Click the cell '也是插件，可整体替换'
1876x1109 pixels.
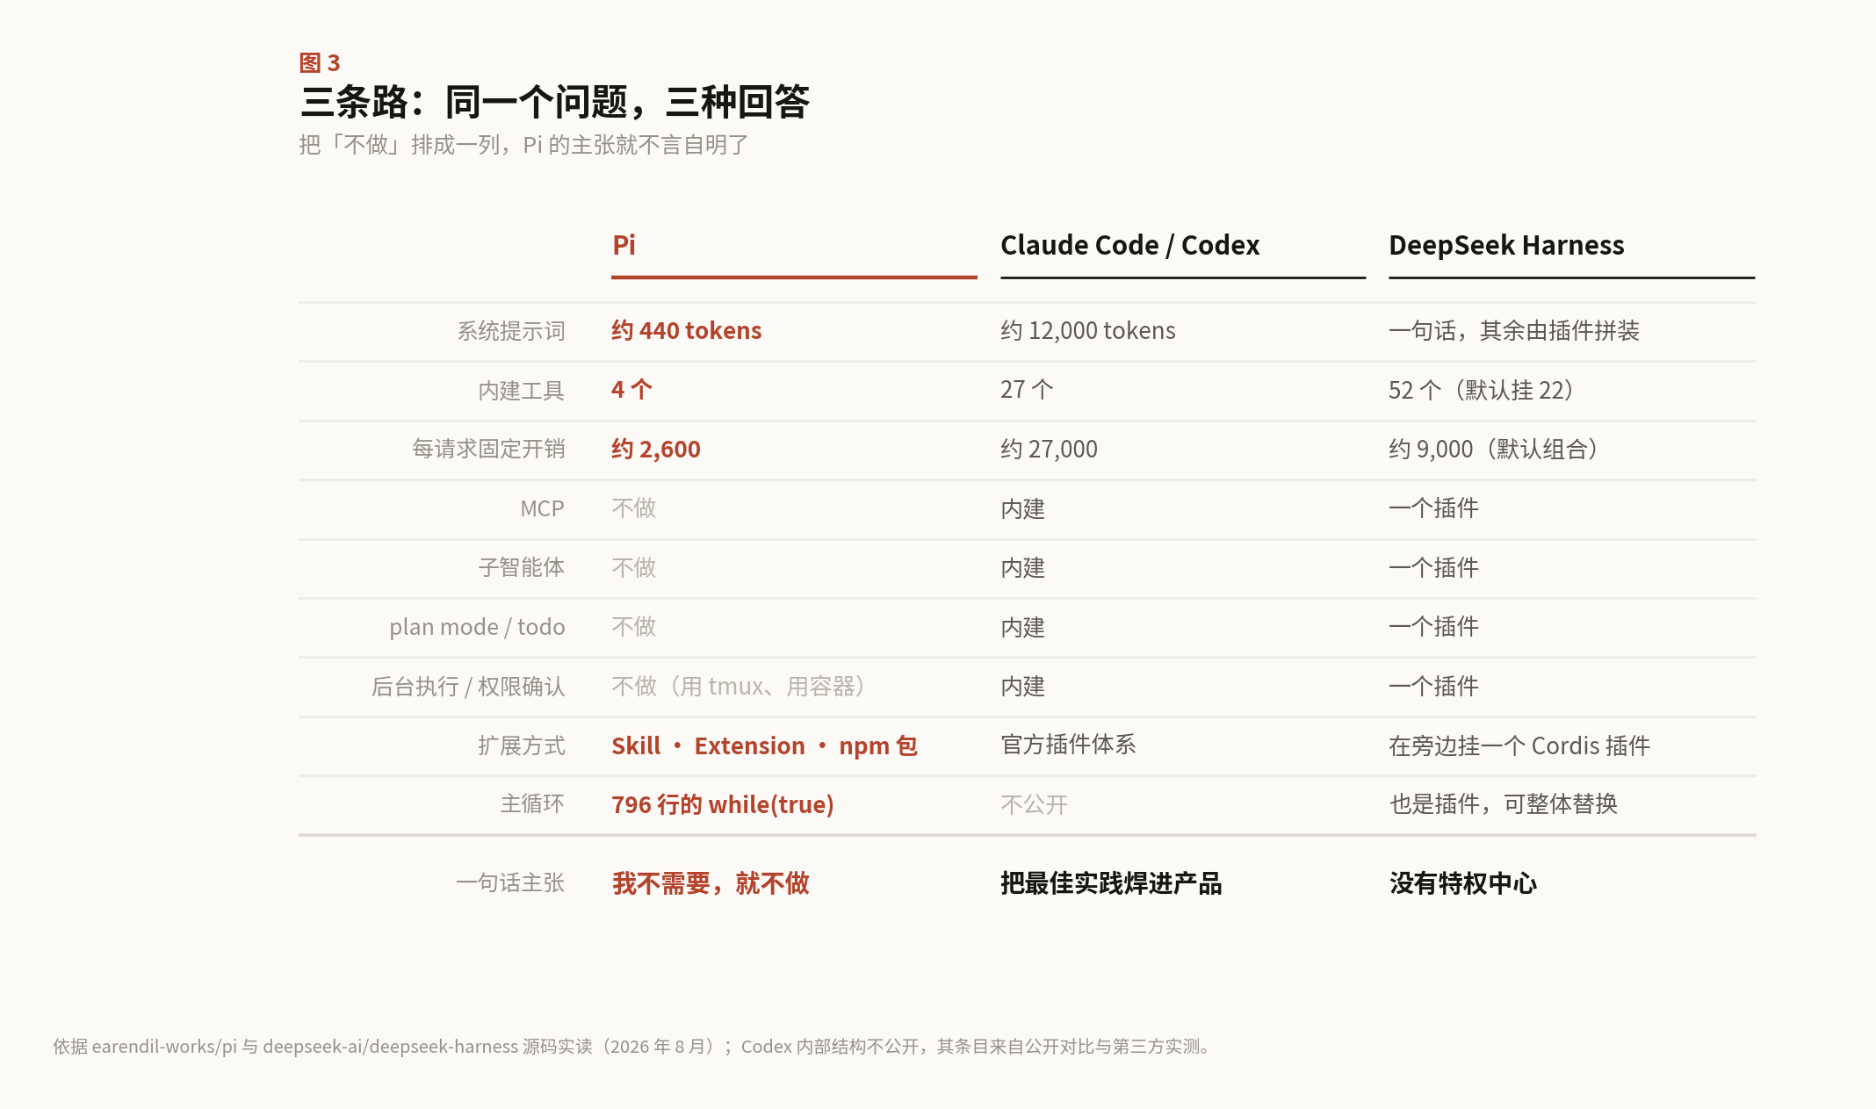(1503, 804)
